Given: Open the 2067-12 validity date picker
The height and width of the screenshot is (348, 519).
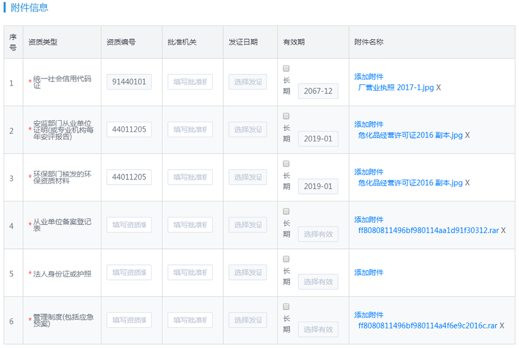Looking at the screenshot, I should (x=318, y=91).
